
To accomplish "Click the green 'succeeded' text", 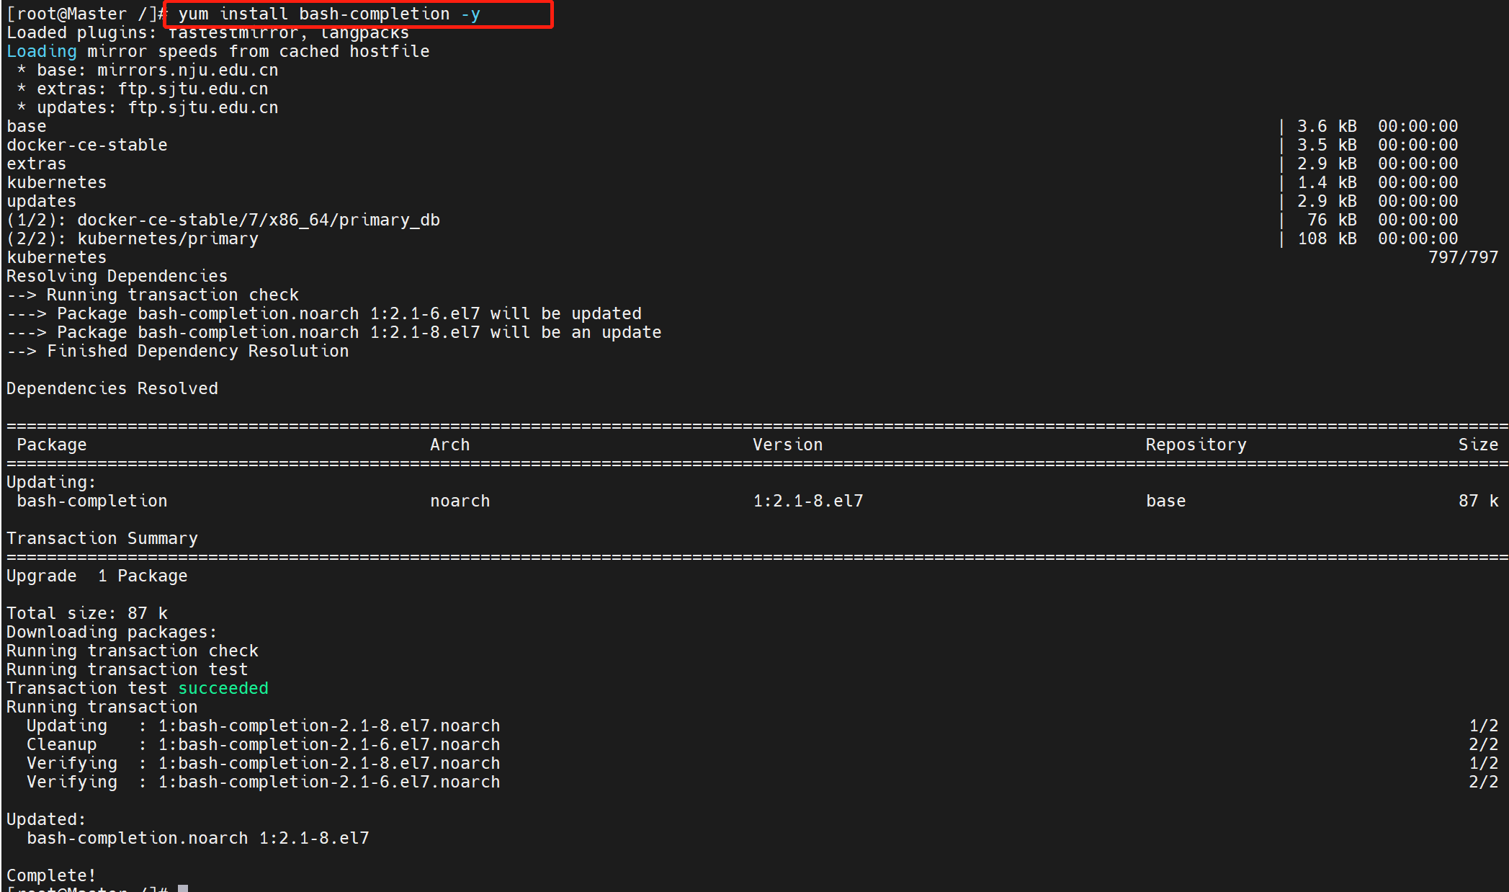I will coord(223,688).
